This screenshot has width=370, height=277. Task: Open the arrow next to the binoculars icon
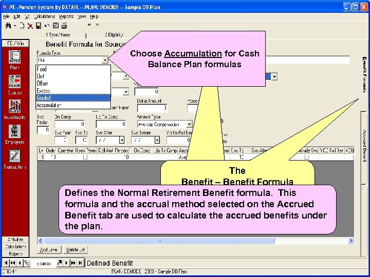click(14, 26)
